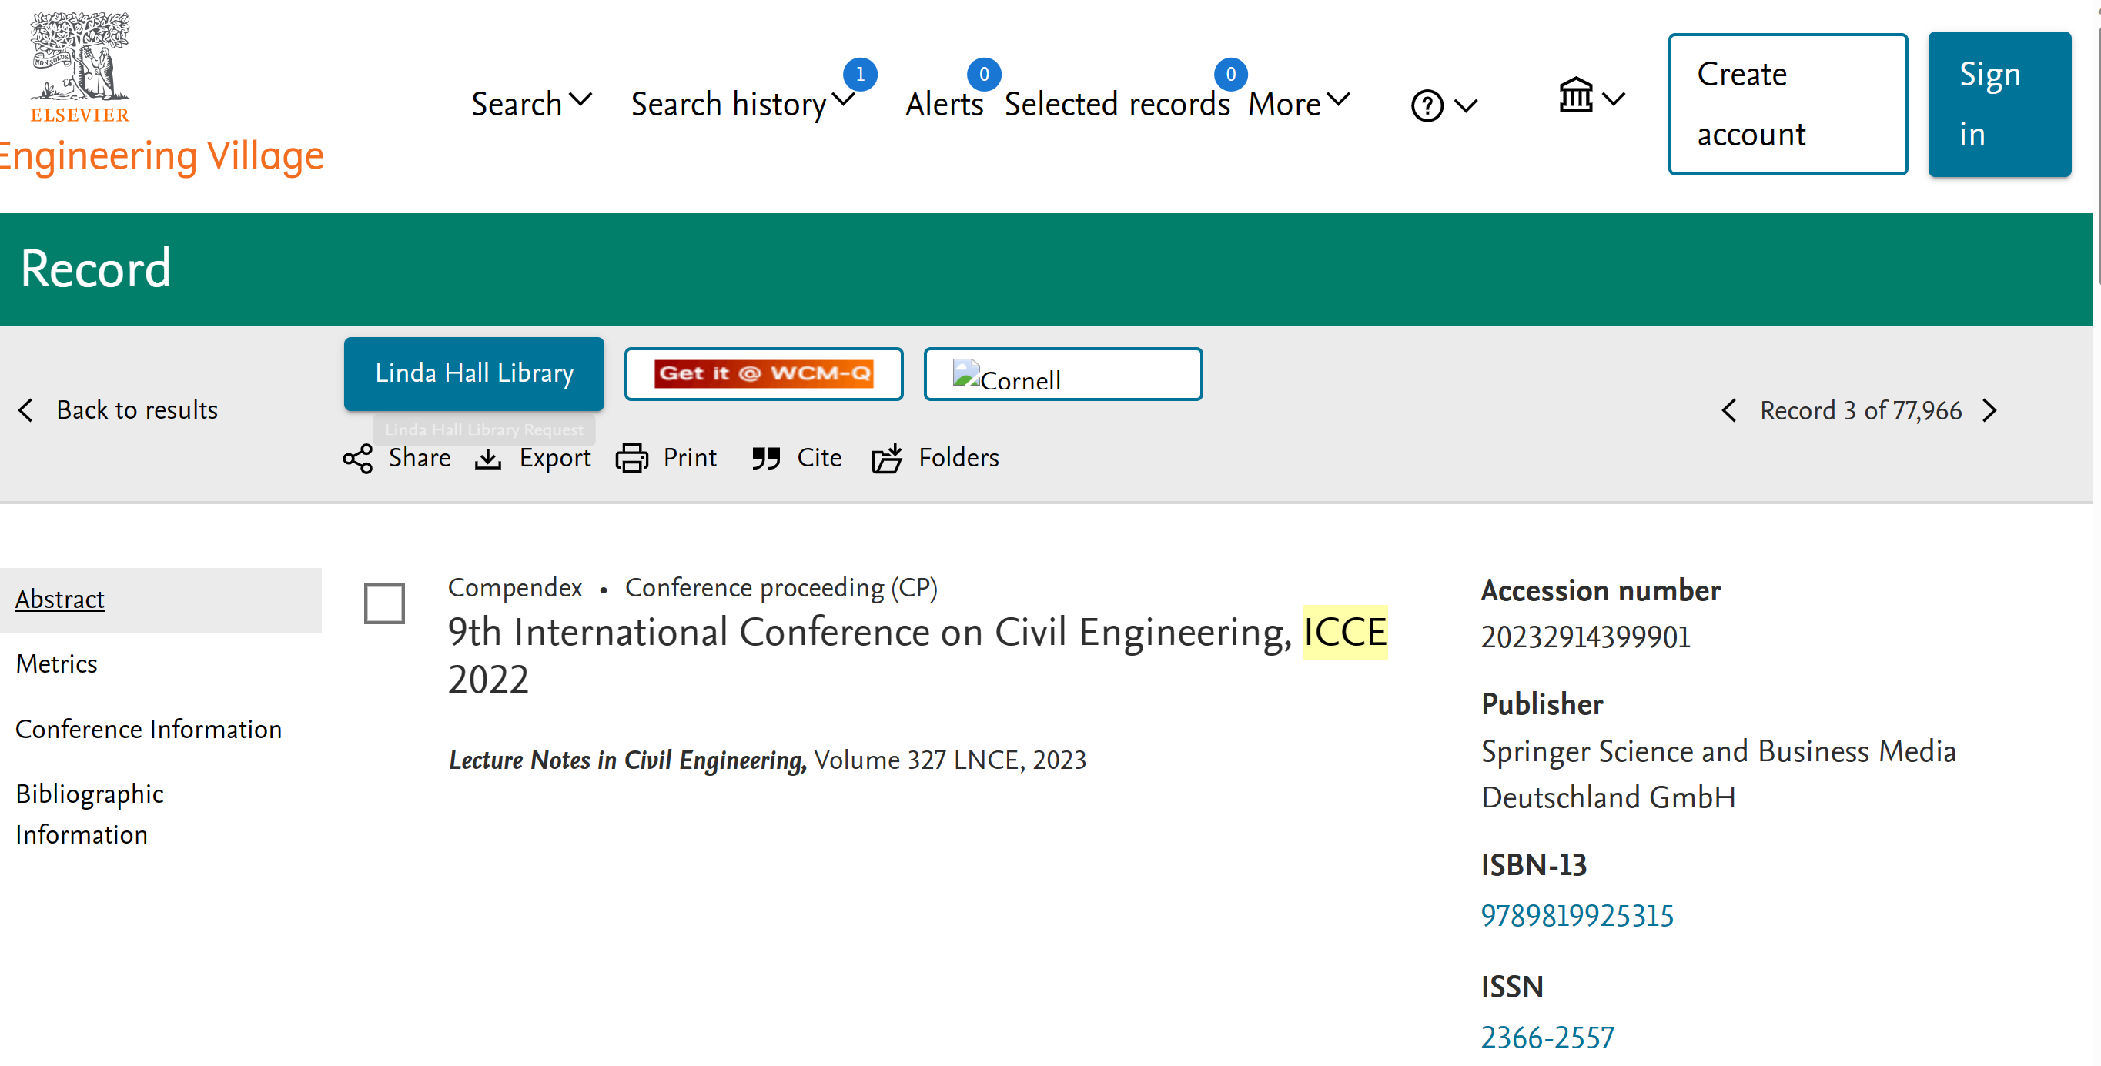The height and width of the screenshot is (1066, 2101).
Task: Go back to results
Action: [x=136, y=409]
